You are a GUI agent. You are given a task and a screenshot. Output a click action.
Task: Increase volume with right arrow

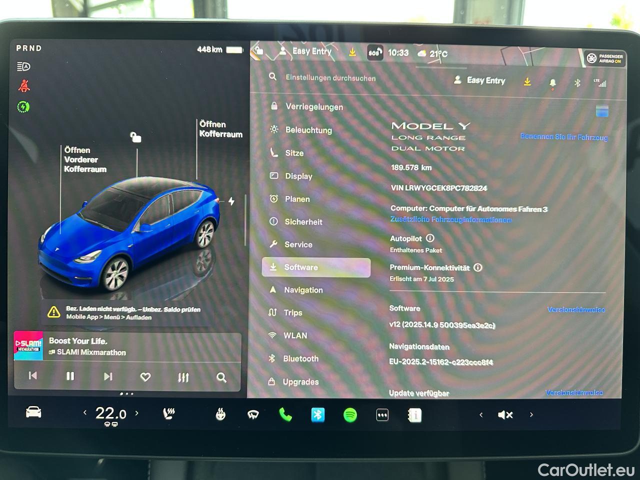coord(531,414)
